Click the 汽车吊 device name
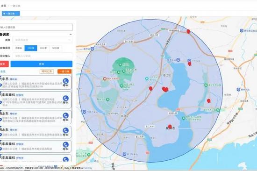Screen dimensions: 257x171 tap(4, 79)
